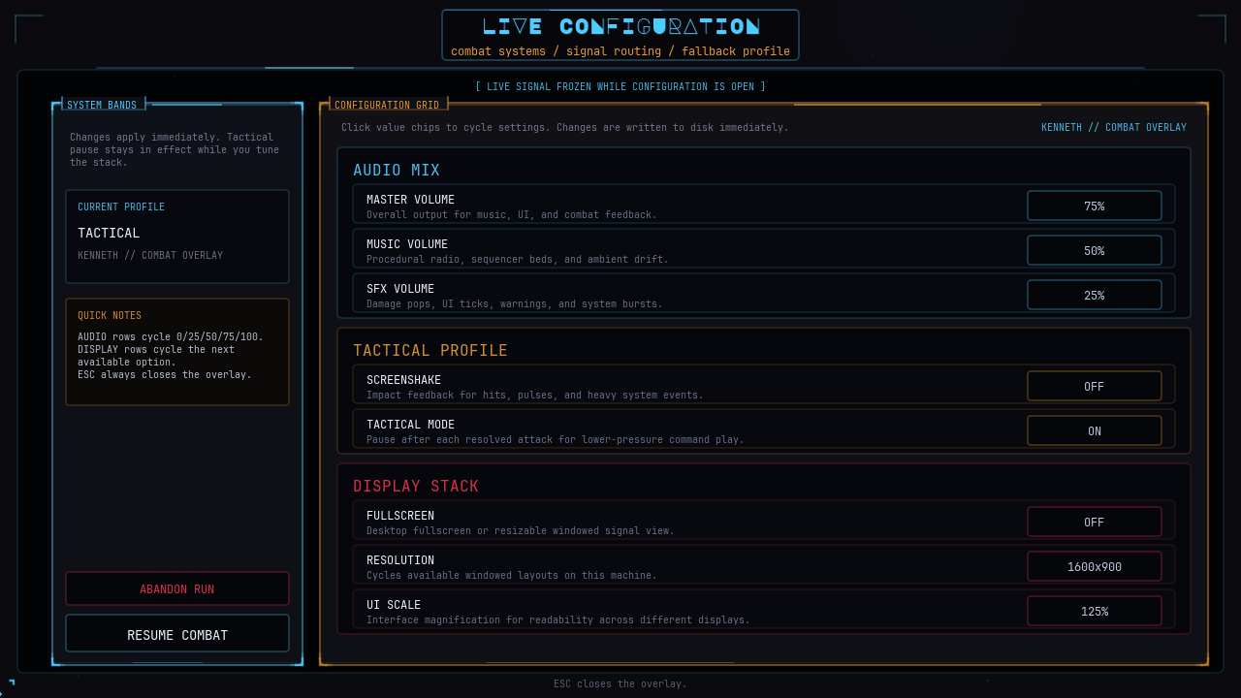Cycle the Music Volume 50% value

(x=1094, y=250)
